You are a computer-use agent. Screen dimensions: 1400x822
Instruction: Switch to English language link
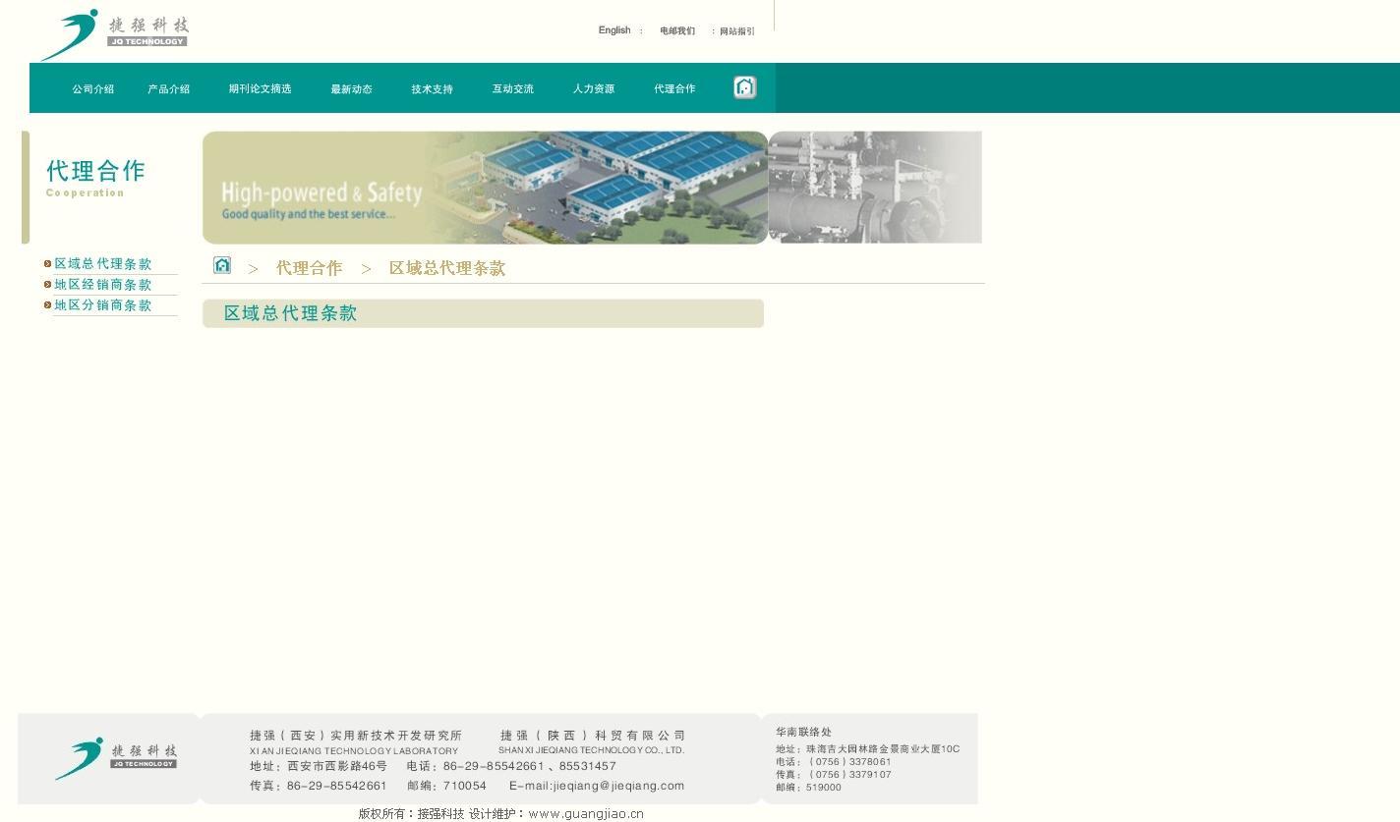pyautogui.click(x=614, y=30)
